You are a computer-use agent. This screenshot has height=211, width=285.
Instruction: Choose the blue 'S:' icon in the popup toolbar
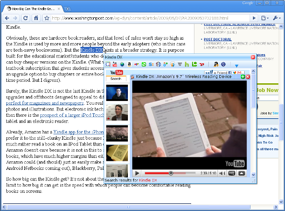(x=151, y=64)
